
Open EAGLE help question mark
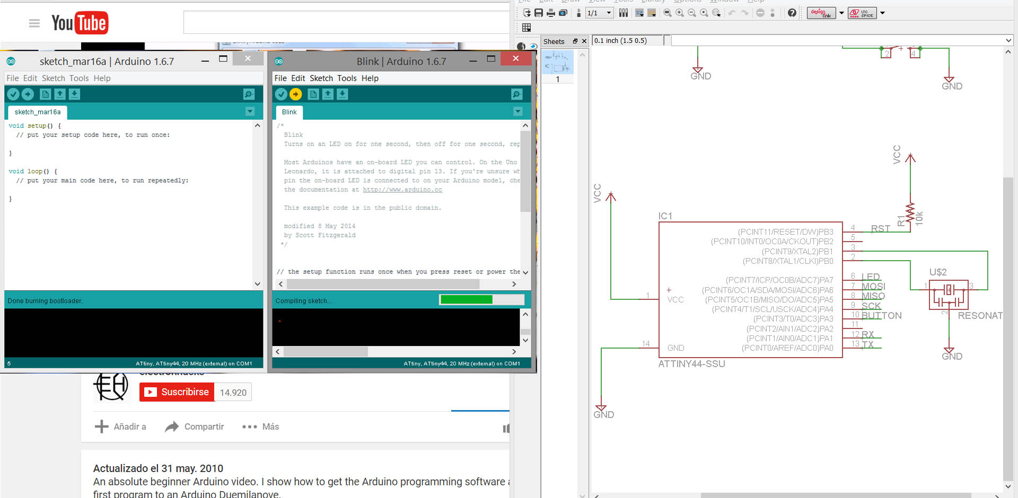792,13
